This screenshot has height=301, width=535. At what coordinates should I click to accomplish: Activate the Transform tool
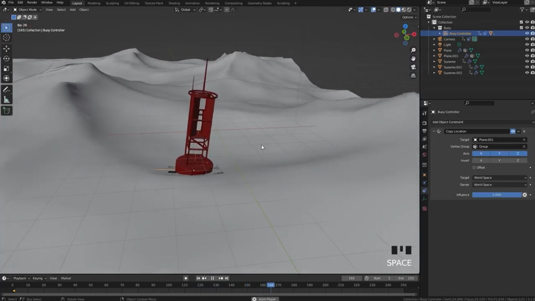(6, 78)
